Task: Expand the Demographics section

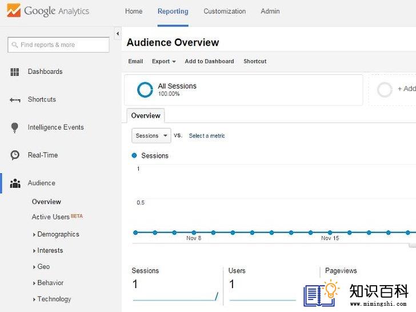Action: click(56, 234)
